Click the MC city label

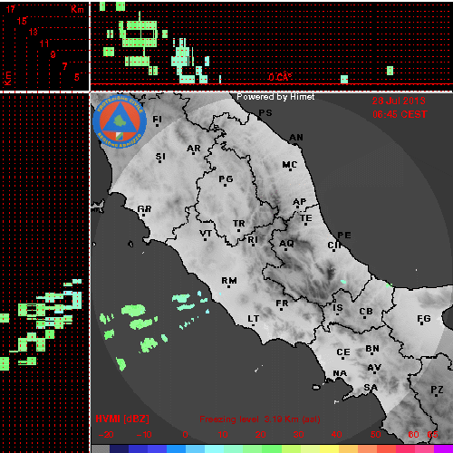coord(290,165)
